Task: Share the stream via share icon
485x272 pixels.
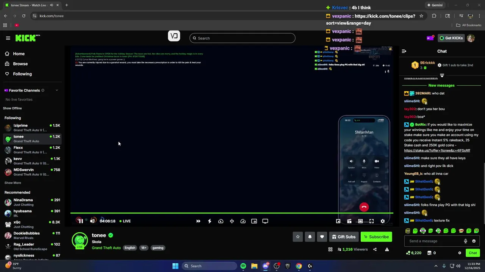Action: click(x=375, y=249)
